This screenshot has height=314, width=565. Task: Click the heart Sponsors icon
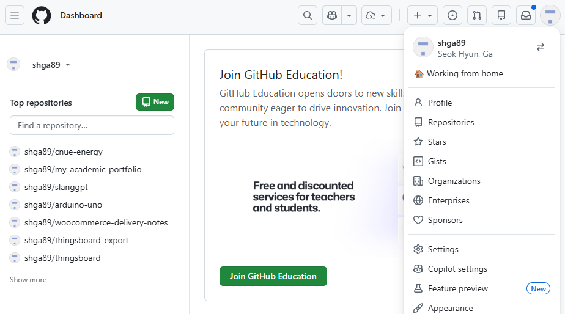tap(418, 220)
